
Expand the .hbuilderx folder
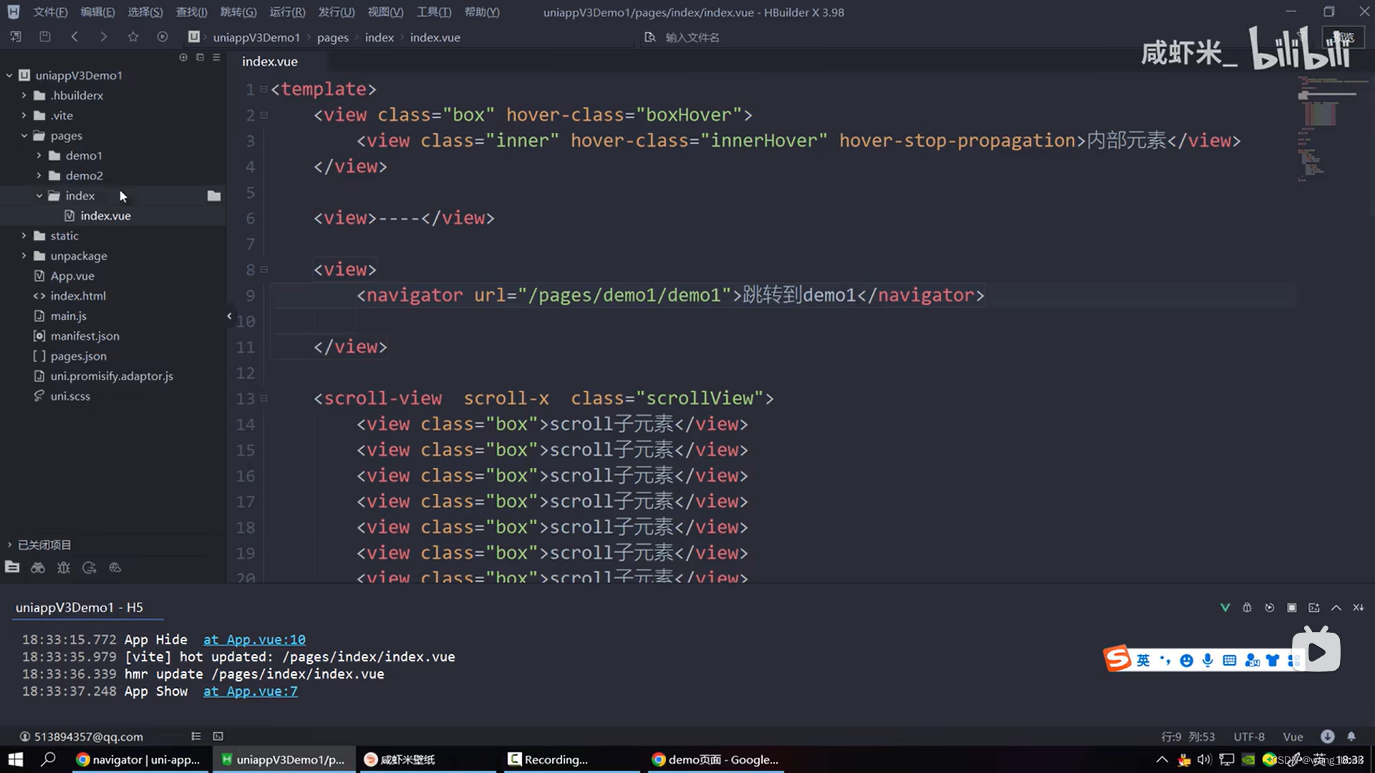tap(24, 95)
